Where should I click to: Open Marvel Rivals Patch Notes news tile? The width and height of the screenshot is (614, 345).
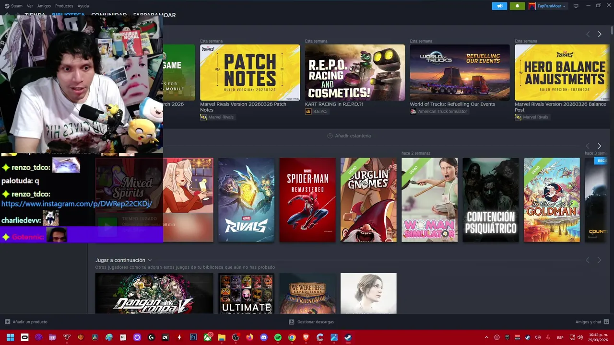tap(250, 72)
